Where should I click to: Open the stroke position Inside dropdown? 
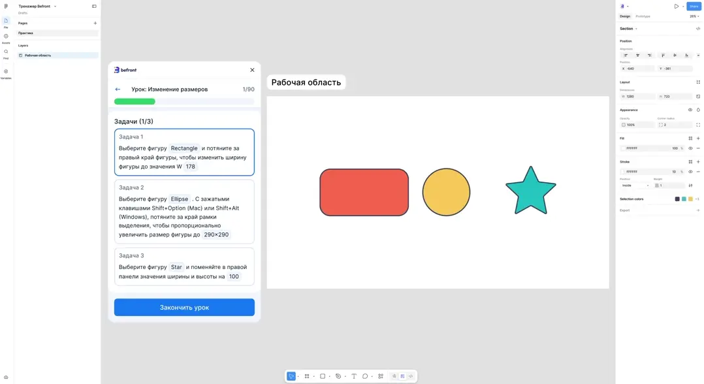tap(635, 185)
